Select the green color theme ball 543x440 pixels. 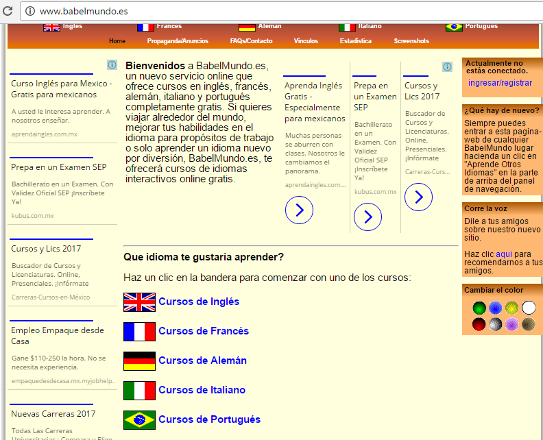coord(479,308)
